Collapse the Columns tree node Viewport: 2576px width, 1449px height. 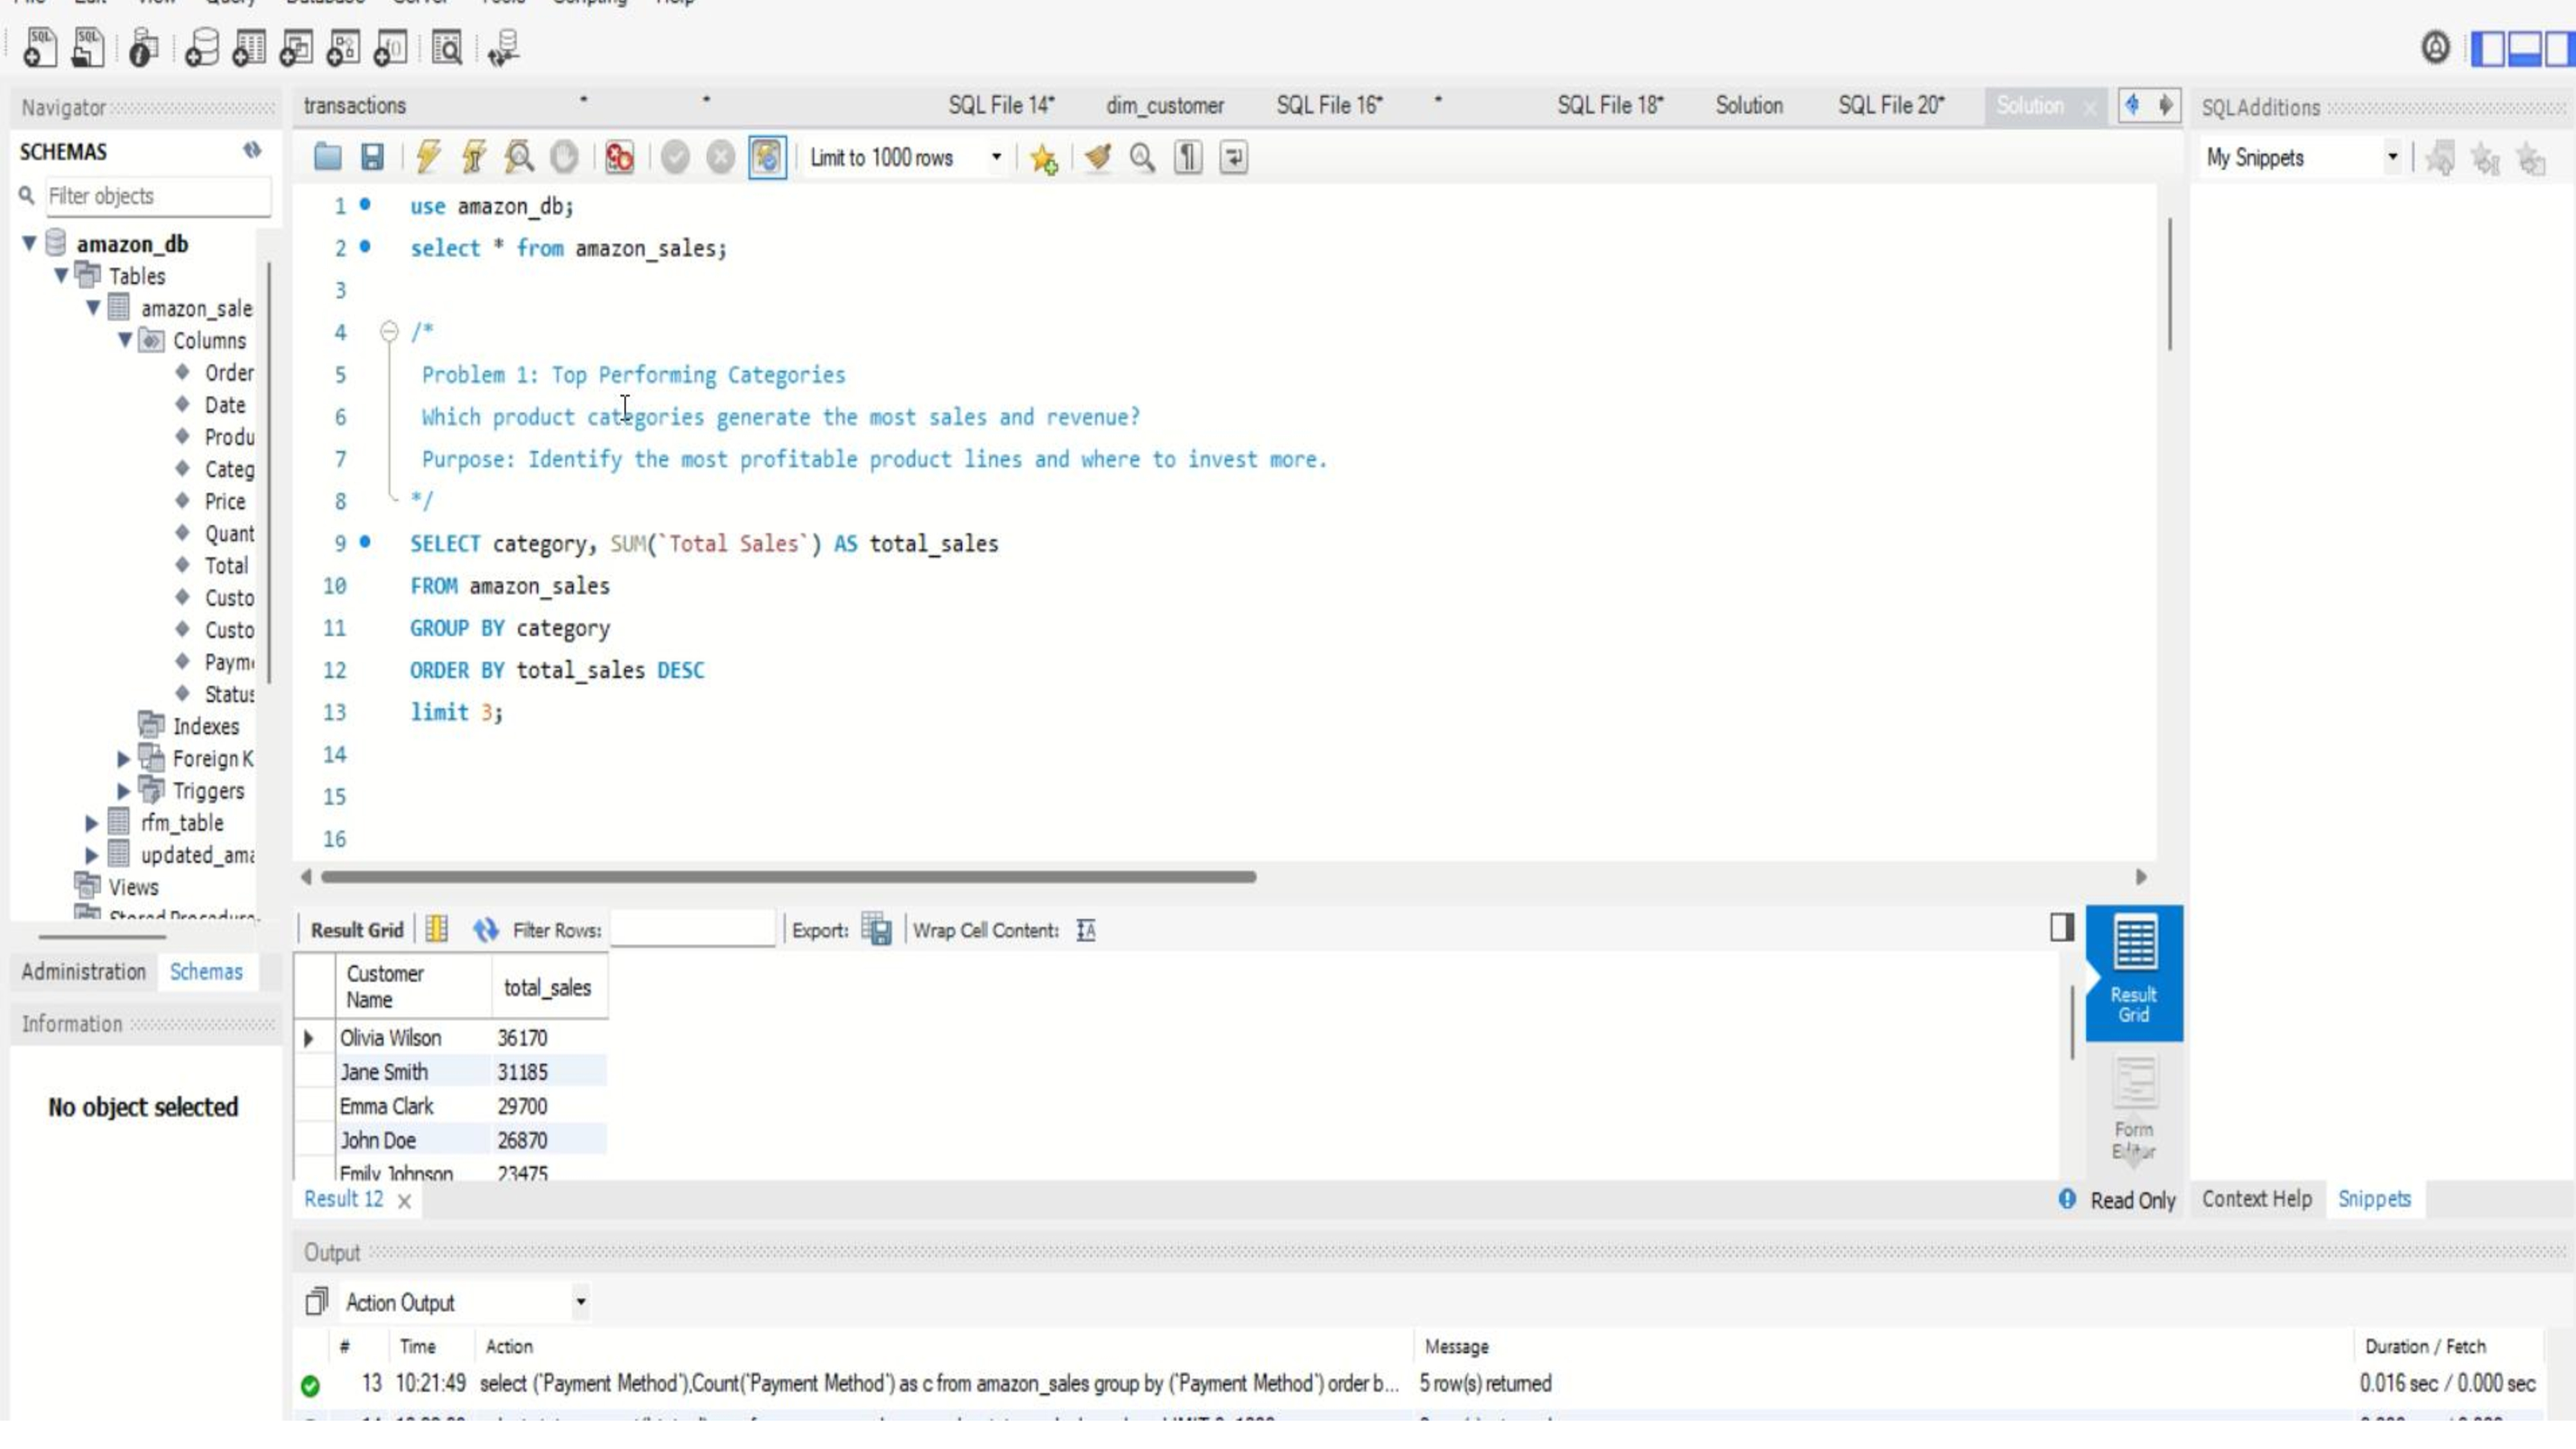click(x=126, y=340)
